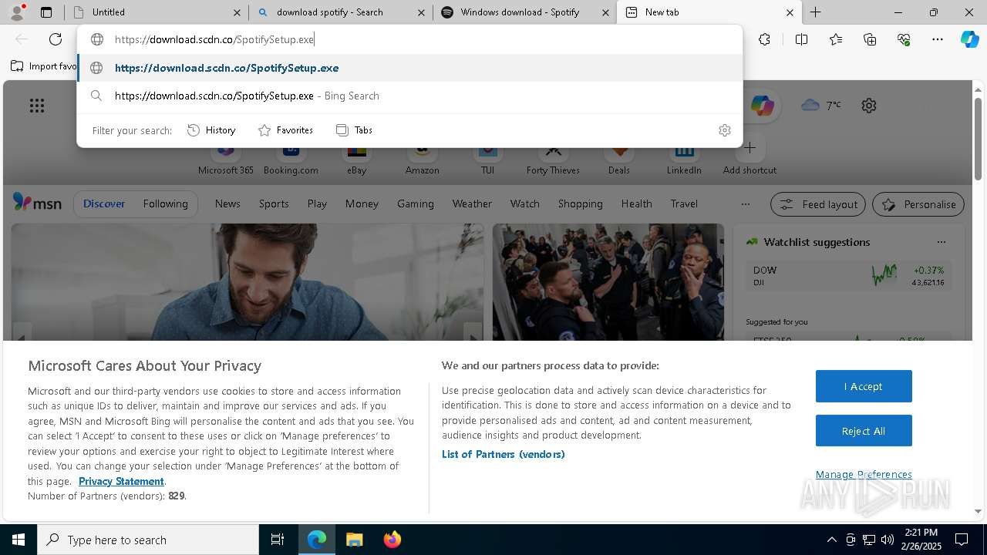Screen dimensions: 987x555
Task: Filter search by Favorites
Action: (x=285, y=130)
